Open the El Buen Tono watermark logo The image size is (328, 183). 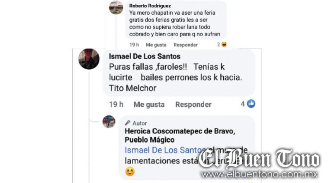click(x=259, y=158)
